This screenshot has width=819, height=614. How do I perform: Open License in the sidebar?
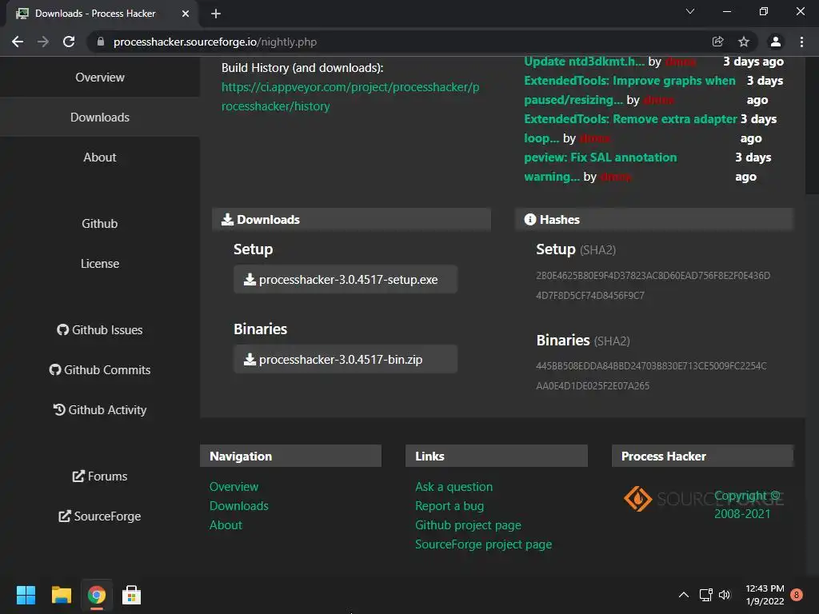coord(100,264)
